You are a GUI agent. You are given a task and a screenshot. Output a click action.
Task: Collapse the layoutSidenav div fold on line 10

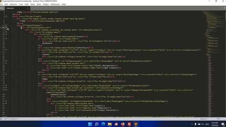(x=6, y=25)
